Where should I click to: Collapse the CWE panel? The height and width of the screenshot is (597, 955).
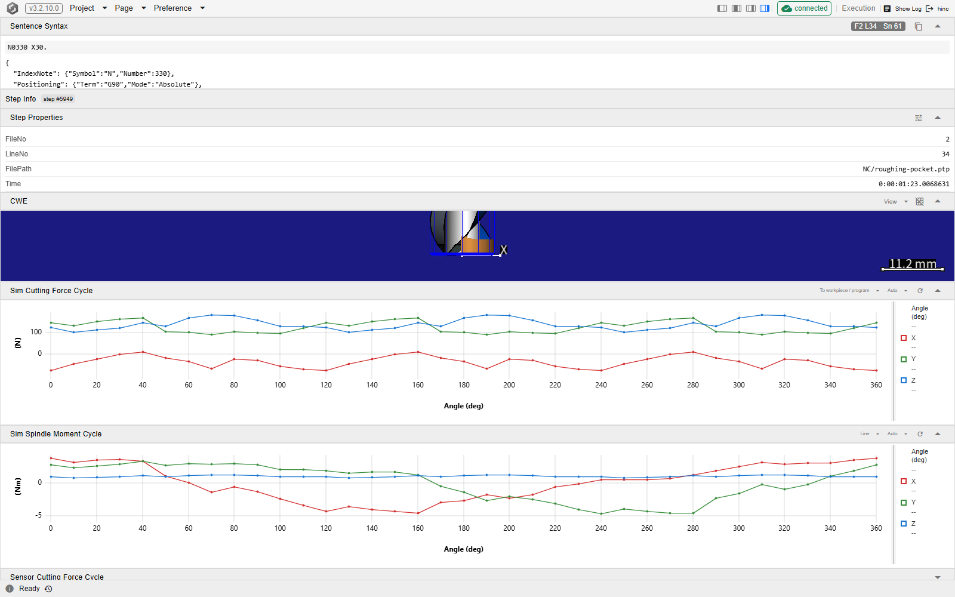point(938,201)
